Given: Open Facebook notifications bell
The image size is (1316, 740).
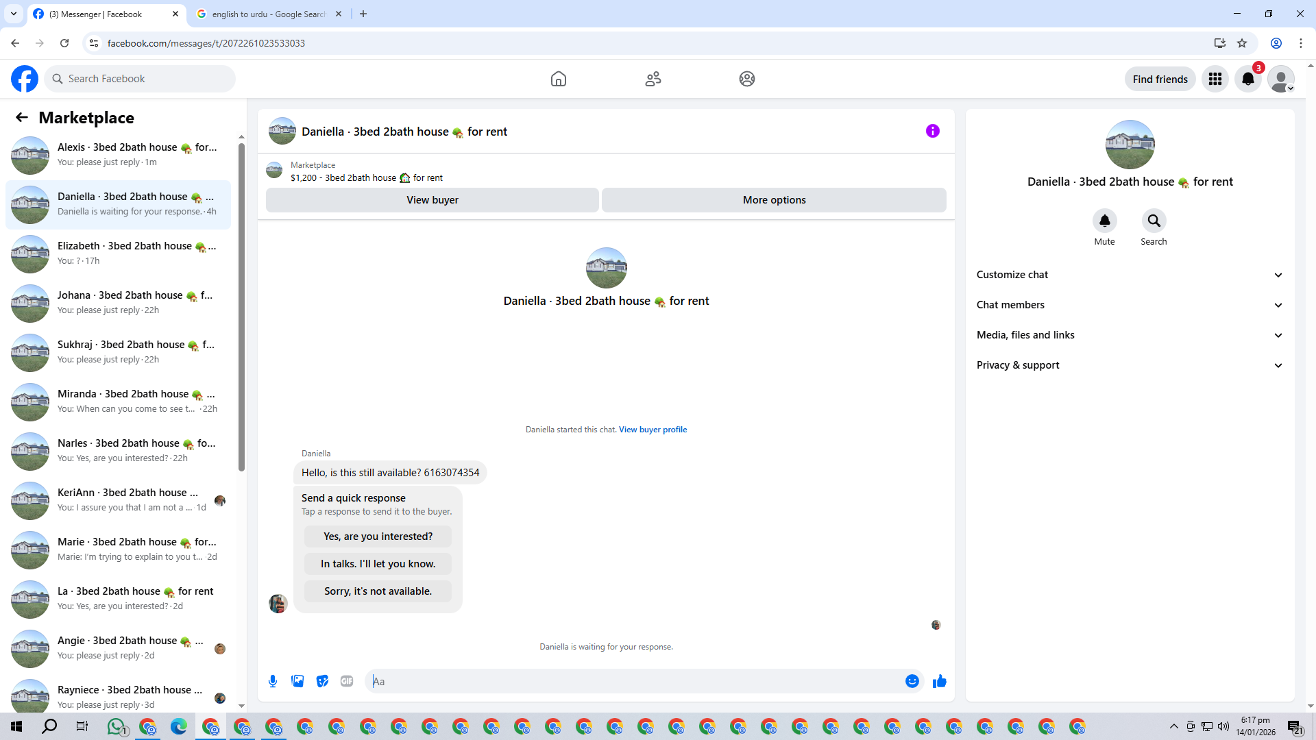Looking at the screenshot, I should pos(1247,79).
